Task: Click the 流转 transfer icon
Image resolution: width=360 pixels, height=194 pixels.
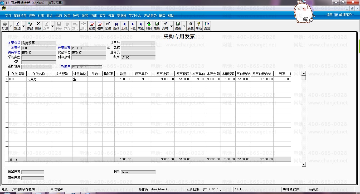Action: click(x=165, y=26)
